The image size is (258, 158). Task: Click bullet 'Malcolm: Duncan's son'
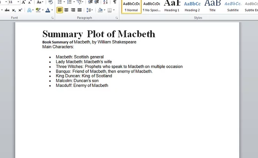click(x=77, y=80)
